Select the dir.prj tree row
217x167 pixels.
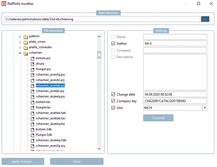pyautogui.click(x=40, y=64)
